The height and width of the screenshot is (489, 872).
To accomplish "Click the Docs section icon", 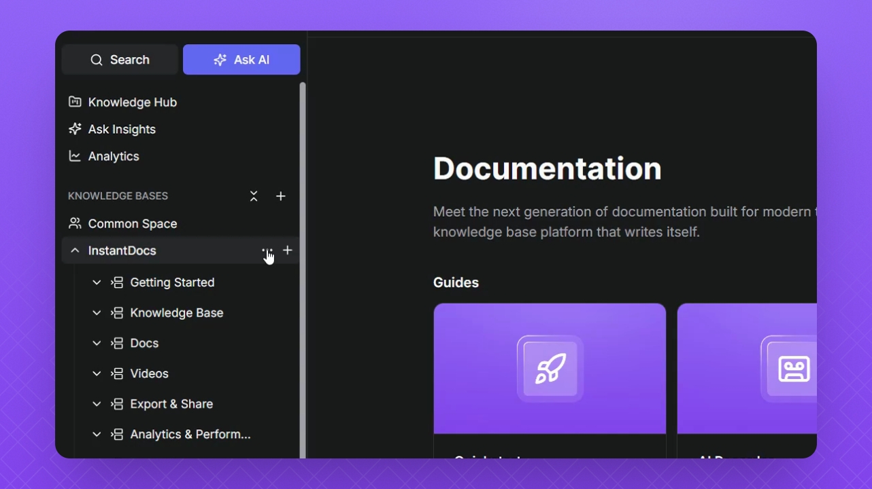I will [x=117, y=344].
